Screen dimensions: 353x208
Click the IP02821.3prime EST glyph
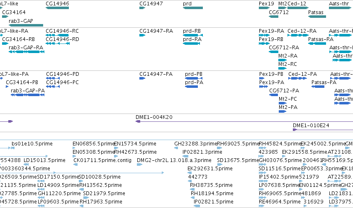tap(185, 156)
